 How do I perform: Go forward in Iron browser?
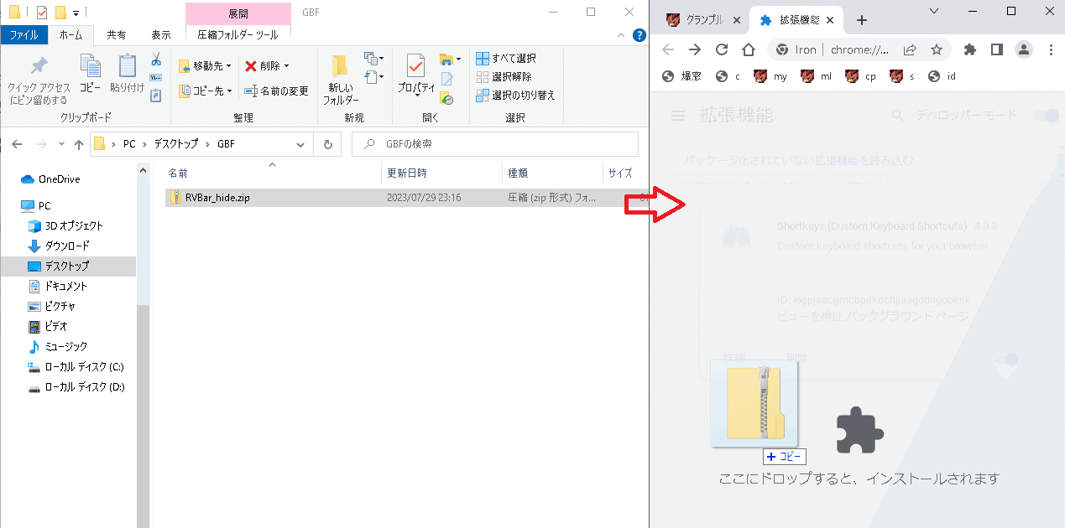[x=695, y=49]
